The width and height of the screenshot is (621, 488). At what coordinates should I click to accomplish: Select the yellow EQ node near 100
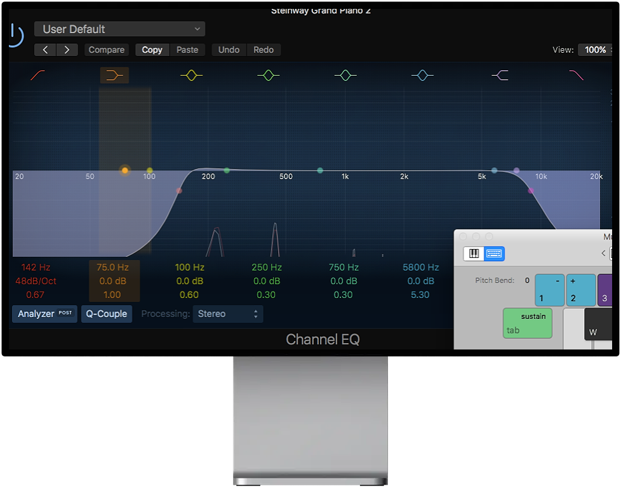[149, 170]
